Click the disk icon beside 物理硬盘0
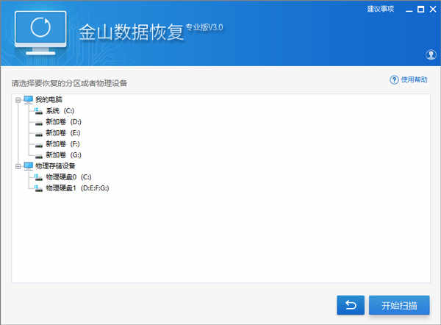 click(38, 177)
